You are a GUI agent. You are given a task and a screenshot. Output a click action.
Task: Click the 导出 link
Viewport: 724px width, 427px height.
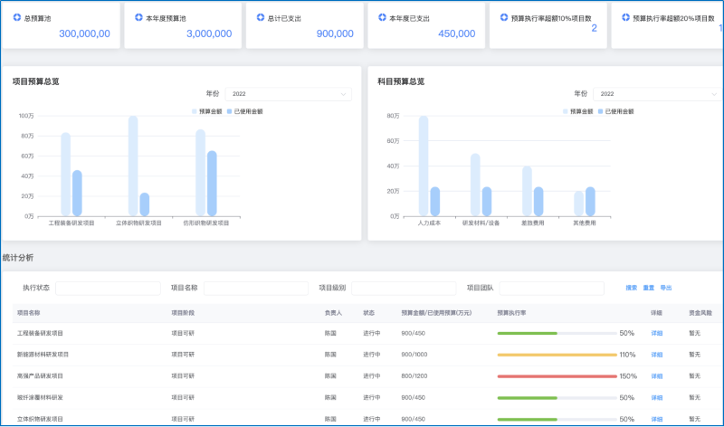[666, 288]
